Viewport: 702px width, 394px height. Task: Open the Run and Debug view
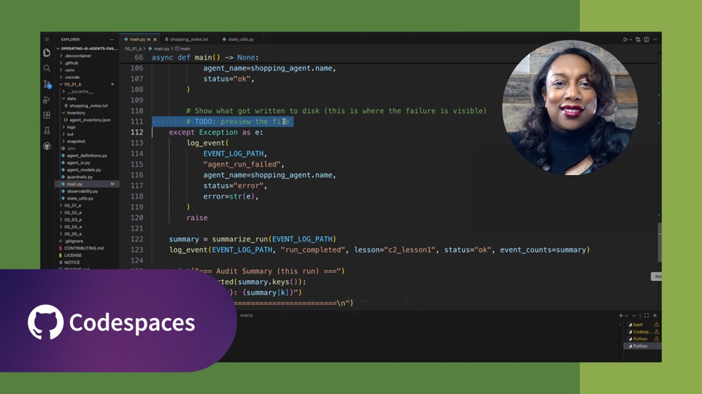tap(47, 100)
